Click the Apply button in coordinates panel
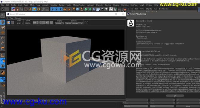200x108 pixels. [x=188, y=106]
